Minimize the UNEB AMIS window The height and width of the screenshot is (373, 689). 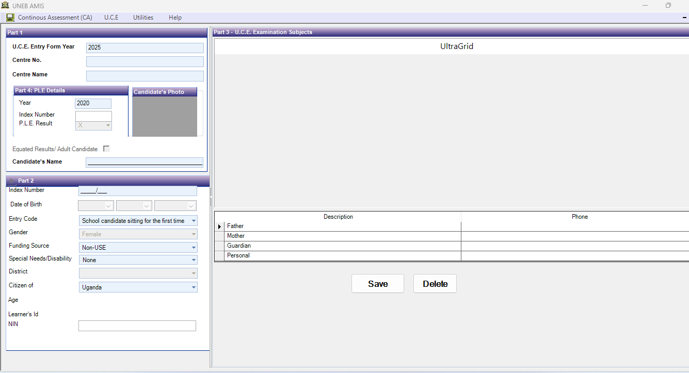coord(645,6)
